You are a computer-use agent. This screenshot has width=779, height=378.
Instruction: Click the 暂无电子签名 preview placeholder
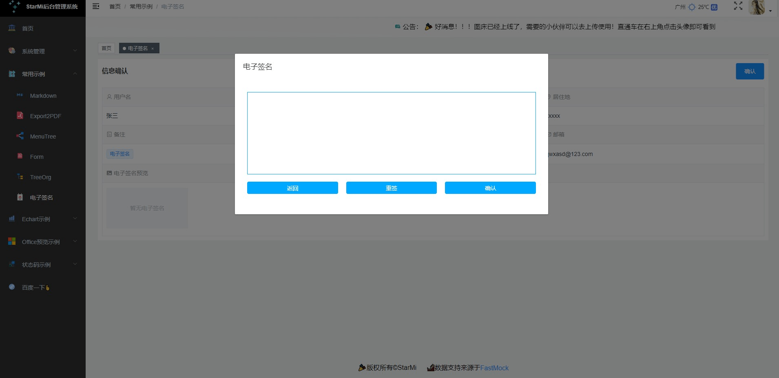click(x=147, y=208)
